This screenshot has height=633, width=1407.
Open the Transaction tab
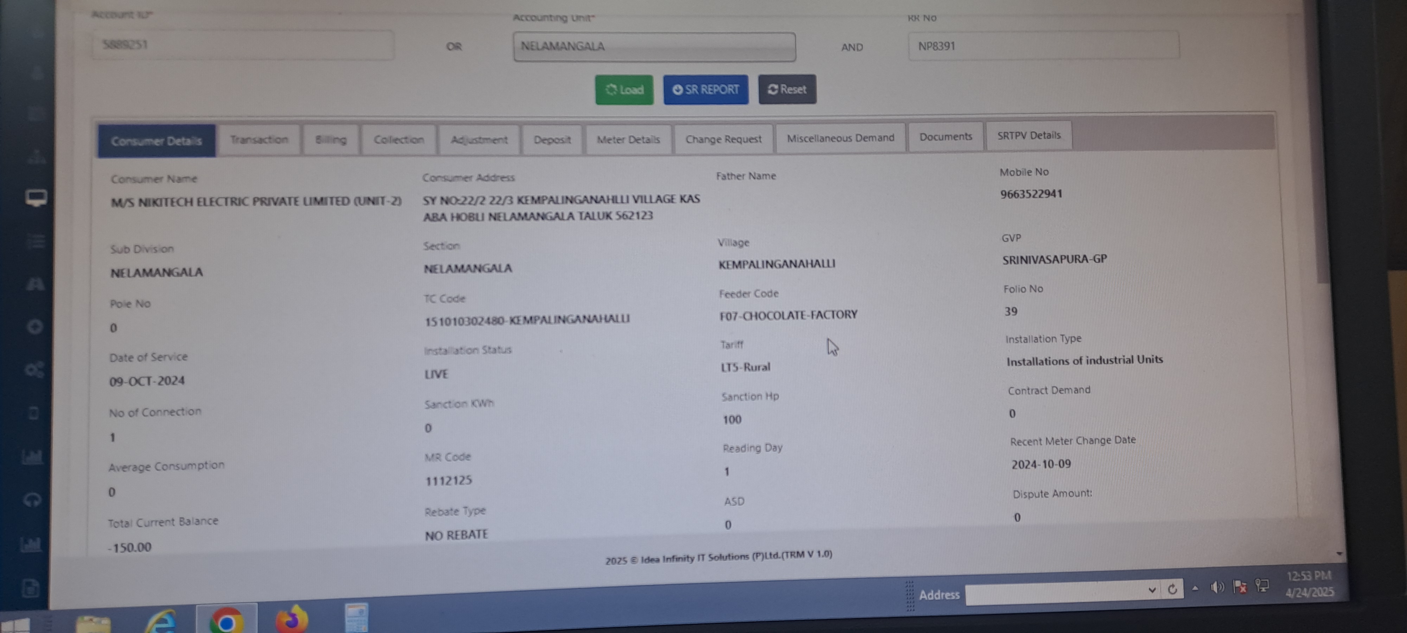coord(259,140)
